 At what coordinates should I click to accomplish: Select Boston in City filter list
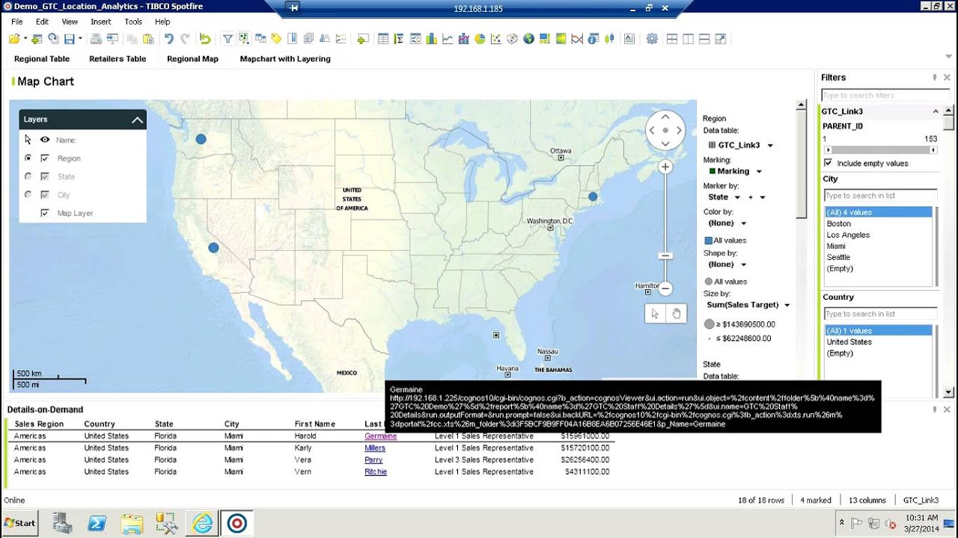pos(838,223)
